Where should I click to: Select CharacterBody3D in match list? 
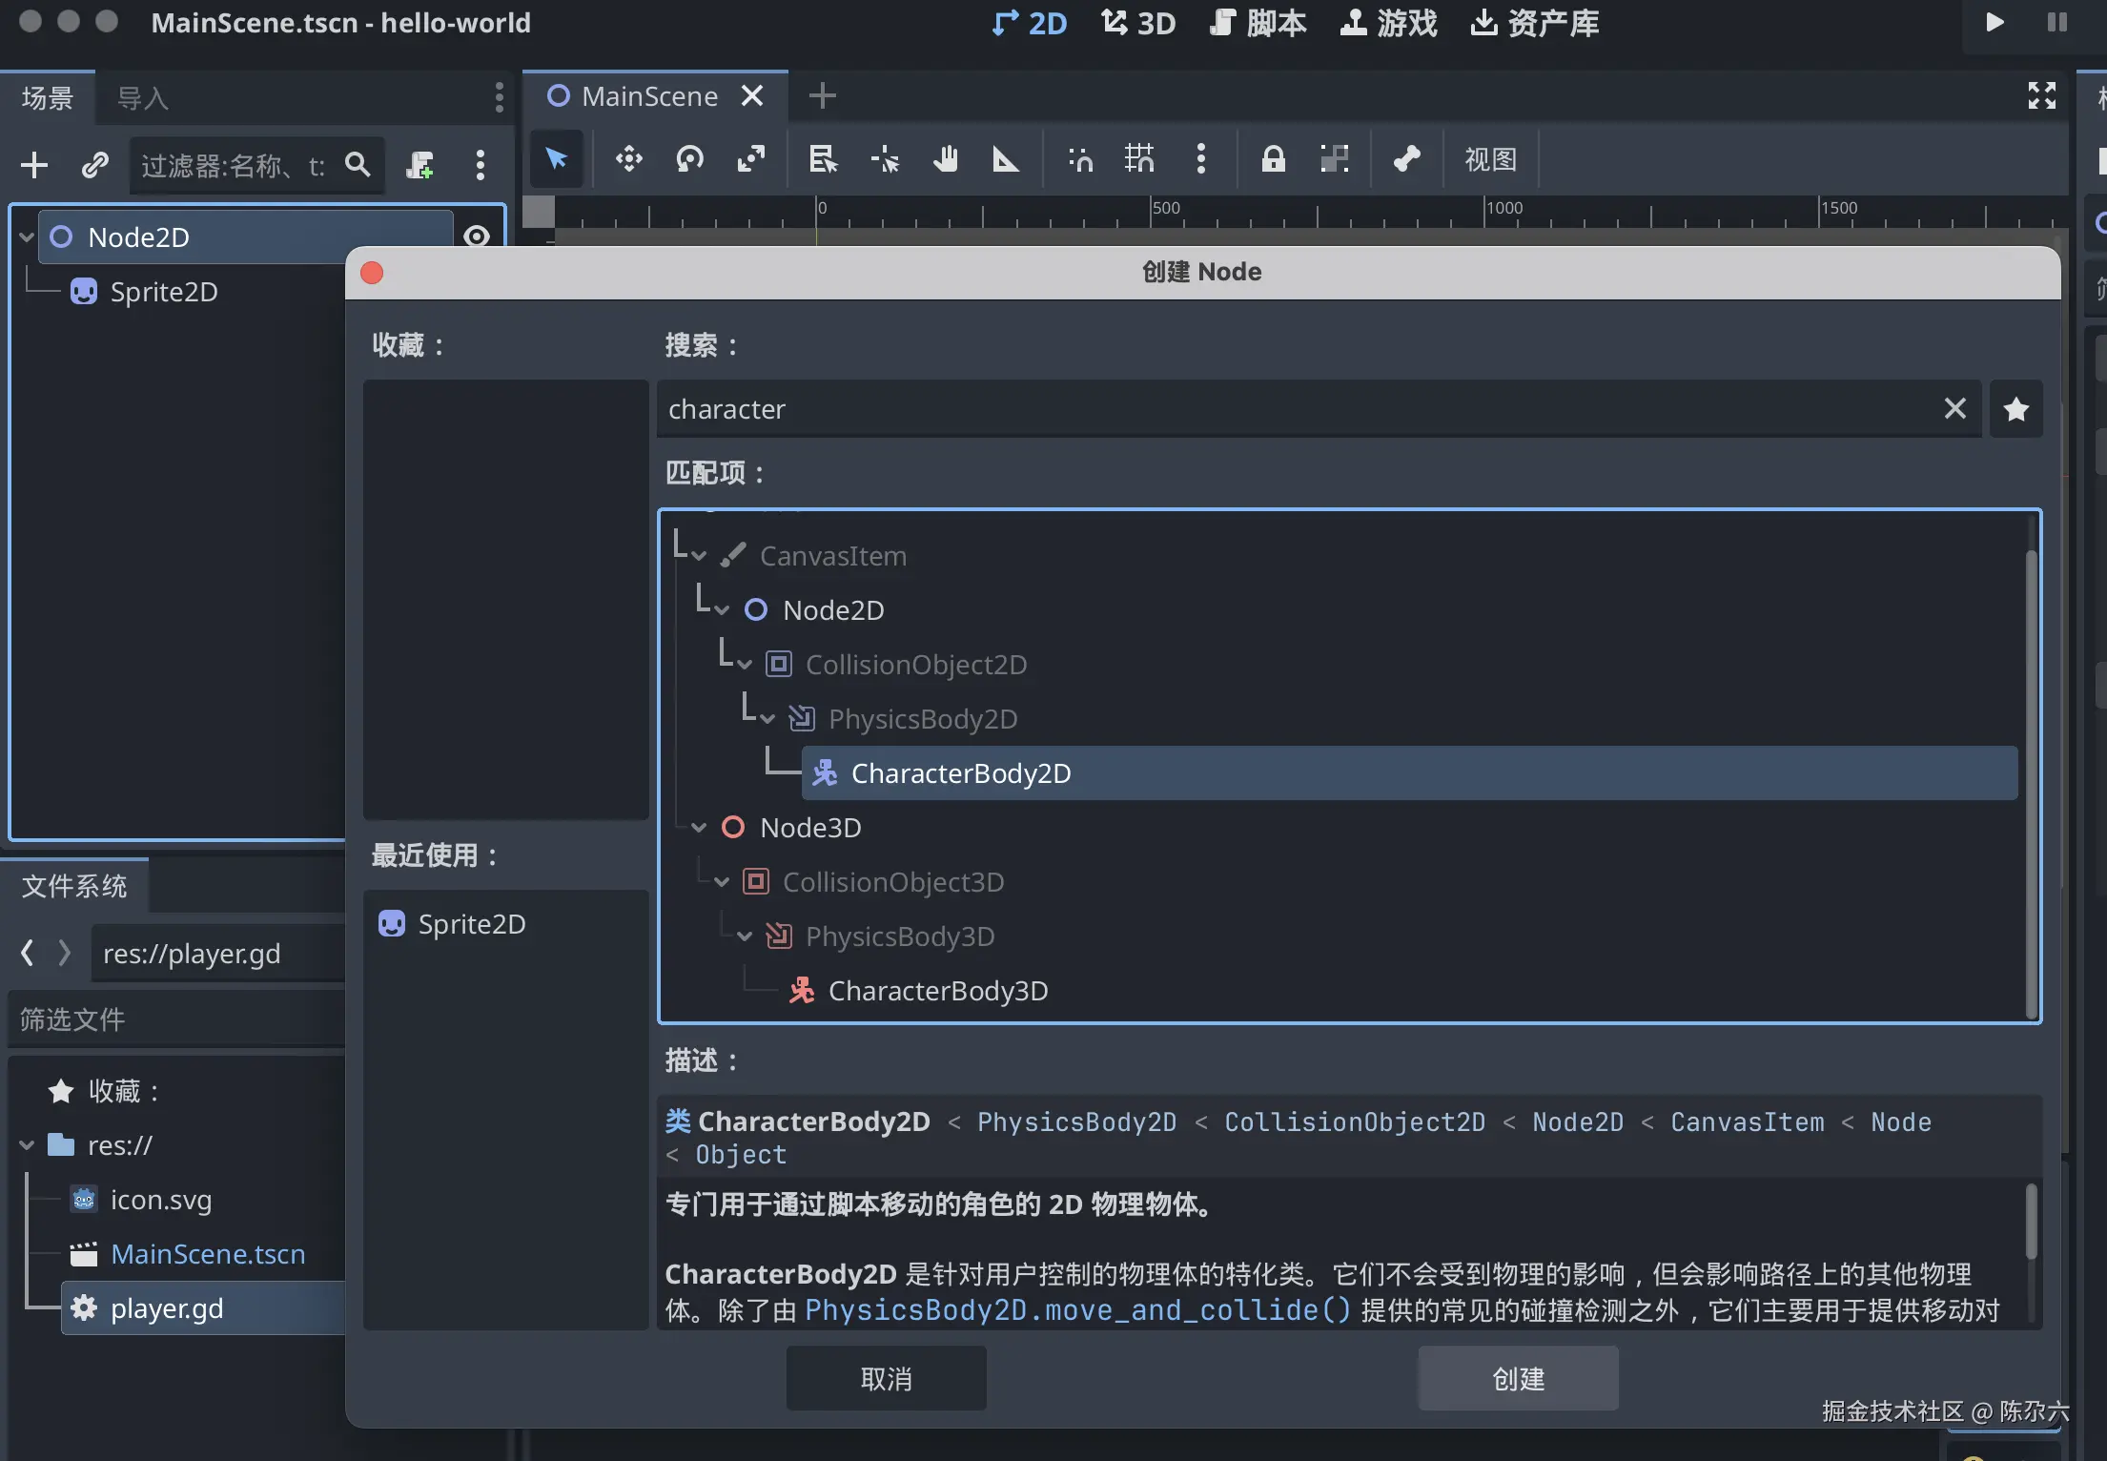click(937, 991)
